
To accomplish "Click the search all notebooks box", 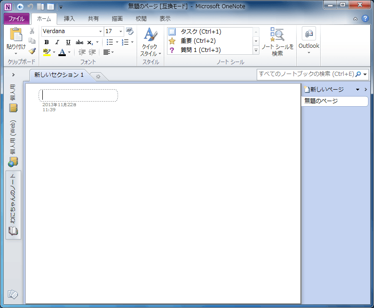I will pyautogui.click(x=306, y=74).
